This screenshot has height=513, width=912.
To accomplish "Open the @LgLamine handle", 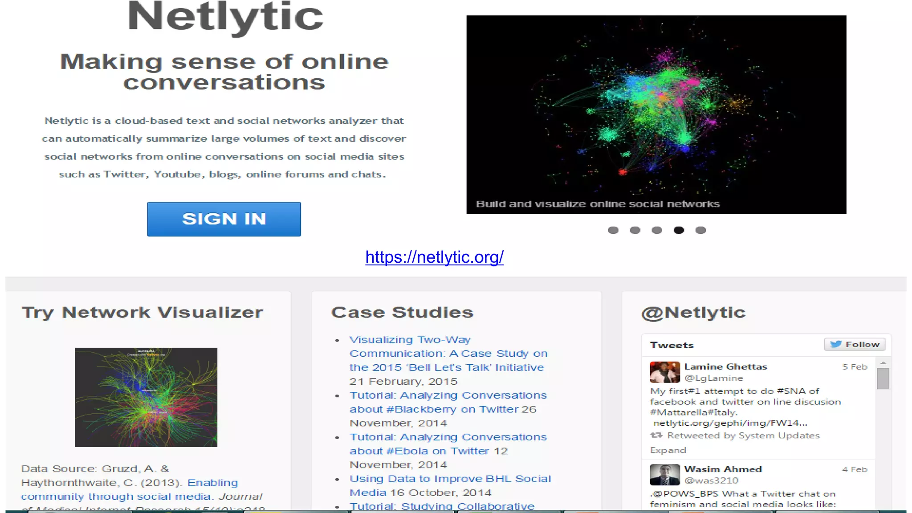I will pos(714,378).
